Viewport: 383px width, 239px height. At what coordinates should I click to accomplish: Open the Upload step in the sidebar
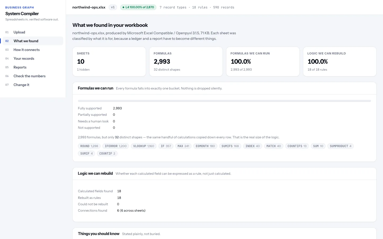click(33, 32)
